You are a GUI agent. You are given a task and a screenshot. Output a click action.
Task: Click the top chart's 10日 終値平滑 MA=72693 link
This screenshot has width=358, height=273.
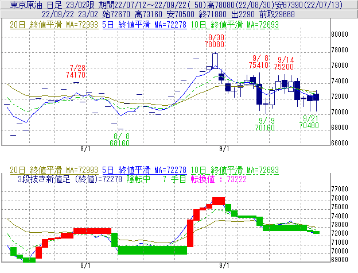(x=235, y=25)
